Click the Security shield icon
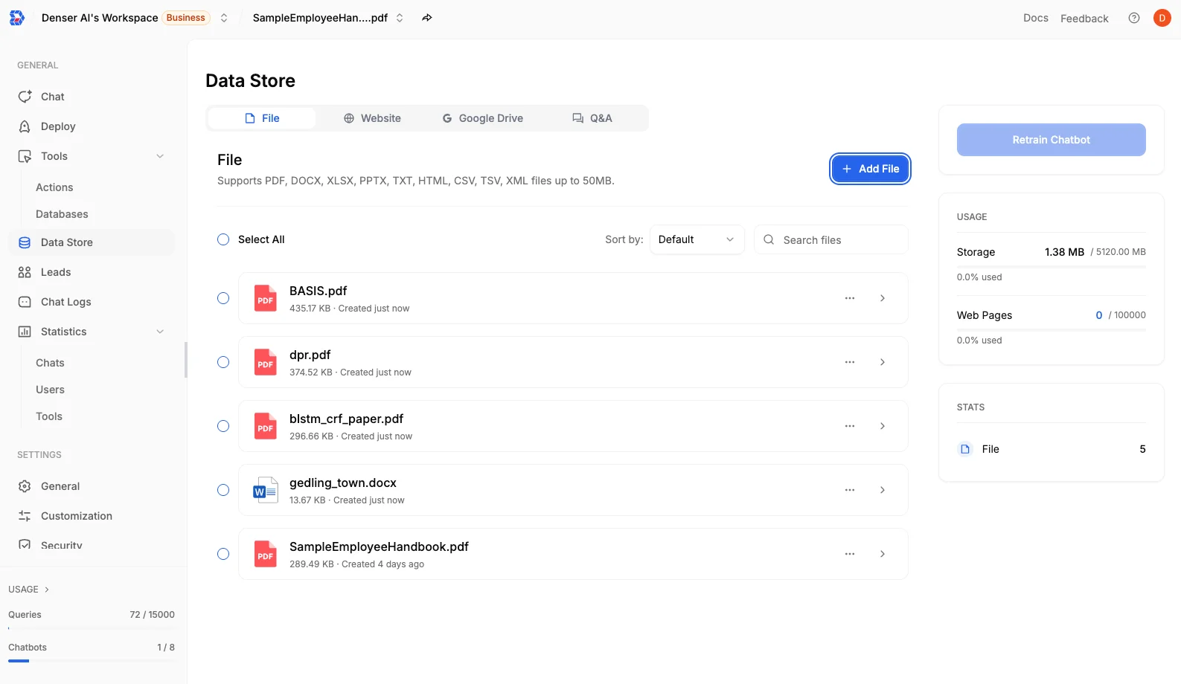Viewport: 1181px width, 684px height. pos(25,545)
